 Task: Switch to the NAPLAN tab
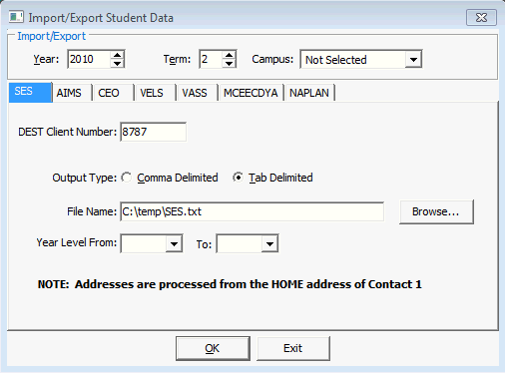pos(309,93)
